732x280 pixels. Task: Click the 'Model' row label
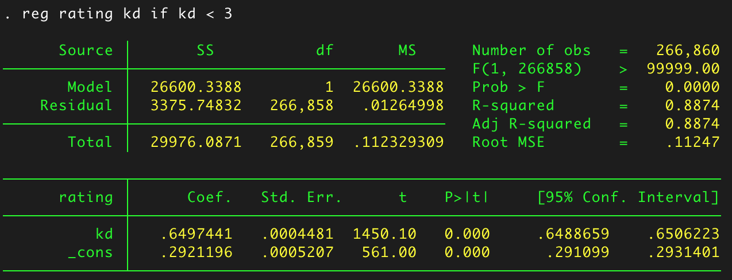pos(90,87)
